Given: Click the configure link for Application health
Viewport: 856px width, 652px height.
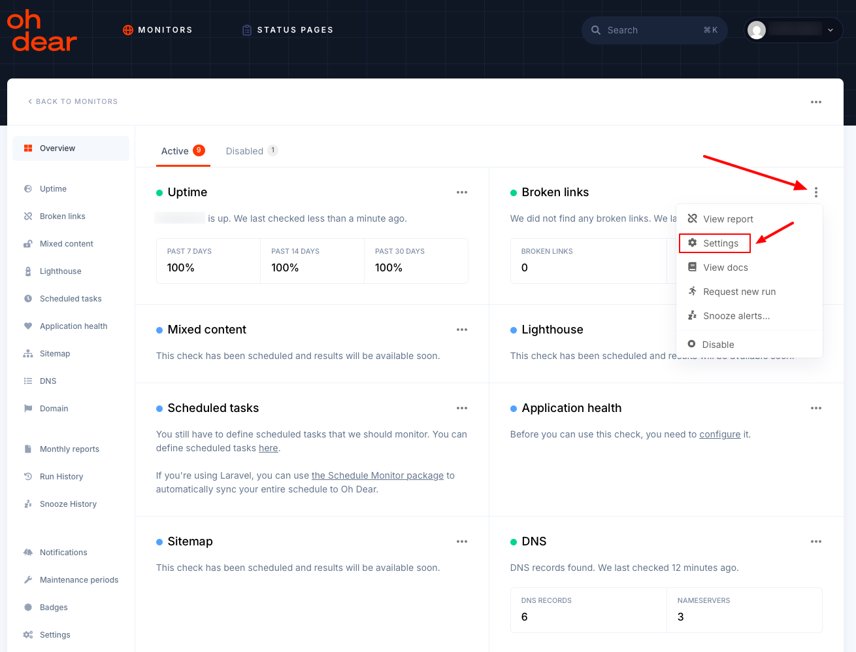Looking at the screenshot, I should 719,434.
